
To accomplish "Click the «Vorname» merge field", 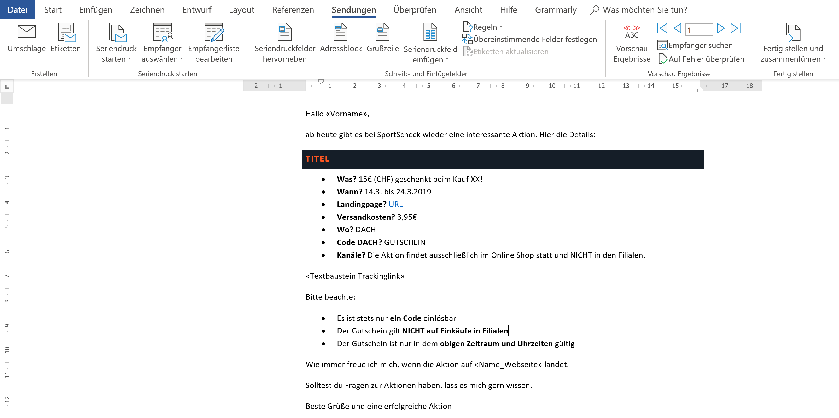I will (347, 114).
